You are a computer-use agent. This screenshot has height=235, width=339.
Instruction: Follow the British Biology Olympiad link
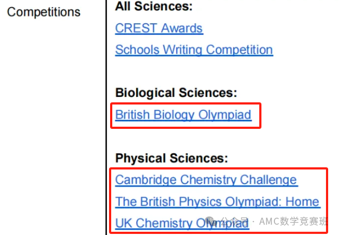click(183, 115)
